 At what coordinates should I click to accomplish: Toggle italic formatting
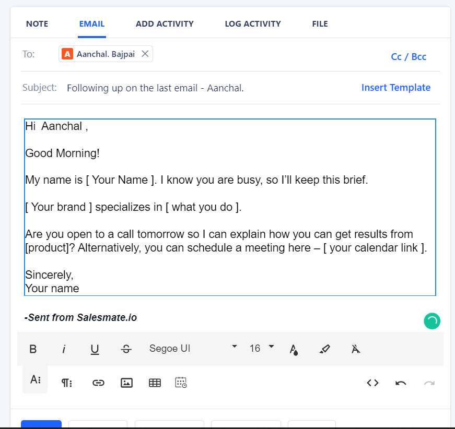pos(64,349)
